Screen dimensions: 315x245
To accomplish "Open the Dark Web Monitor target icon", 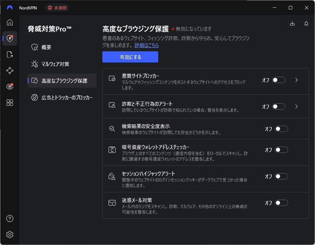I will pyautogui.click(x=10, y=87).
